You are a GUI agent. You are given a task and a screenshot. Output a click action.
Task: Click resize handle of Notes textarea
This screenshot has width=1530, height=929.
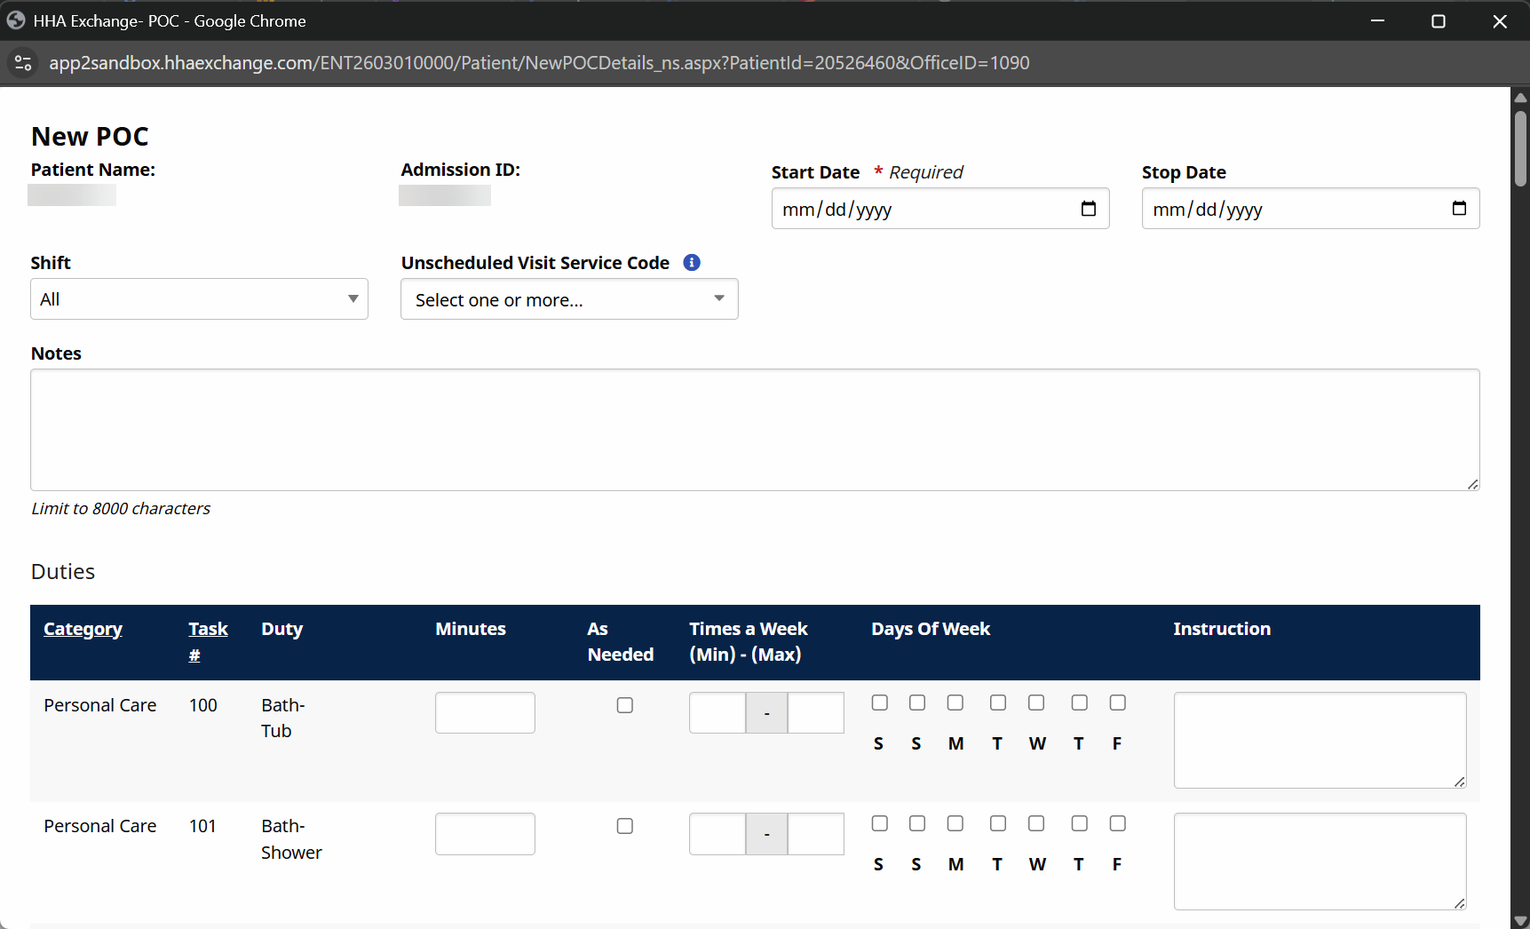pyautogui.click(x=1472, y=484)
